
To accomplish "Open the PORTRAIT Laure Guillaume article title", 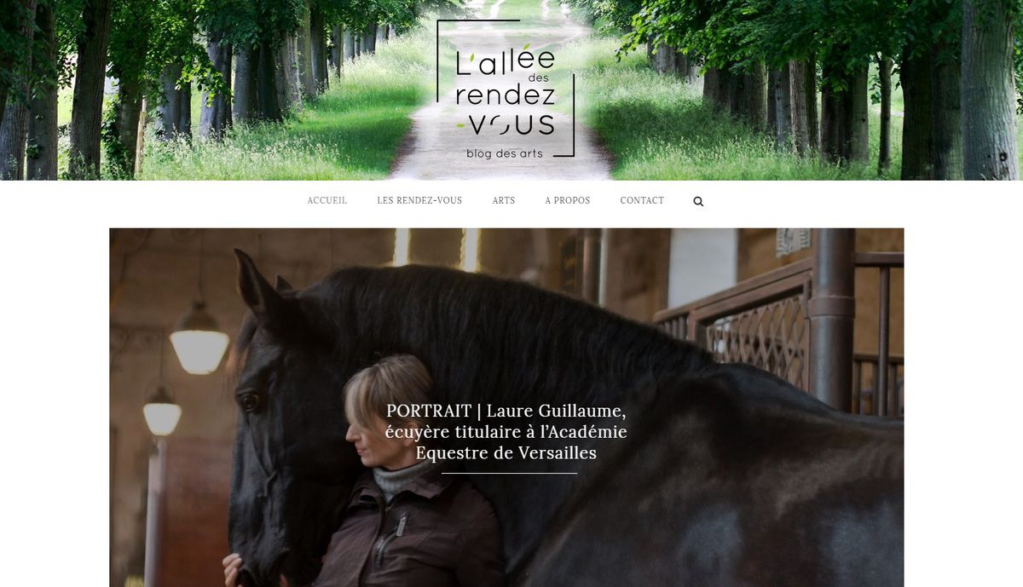I will (506, 432).
